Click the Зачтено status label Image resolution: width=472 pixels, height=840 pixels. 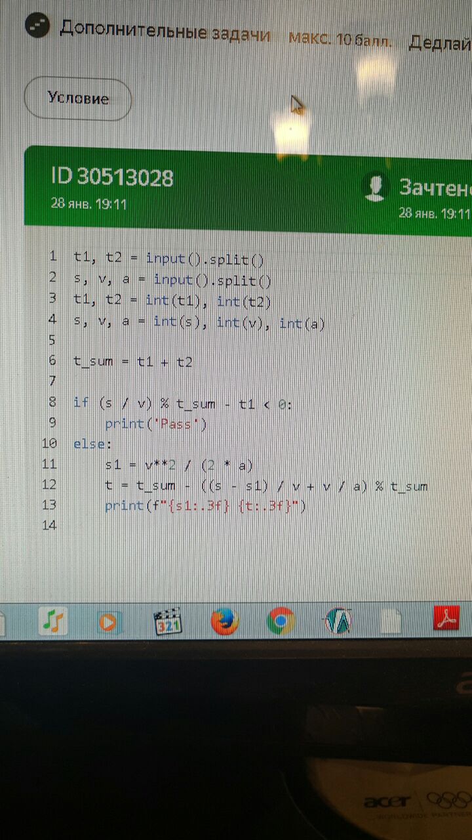coord(435,188)
